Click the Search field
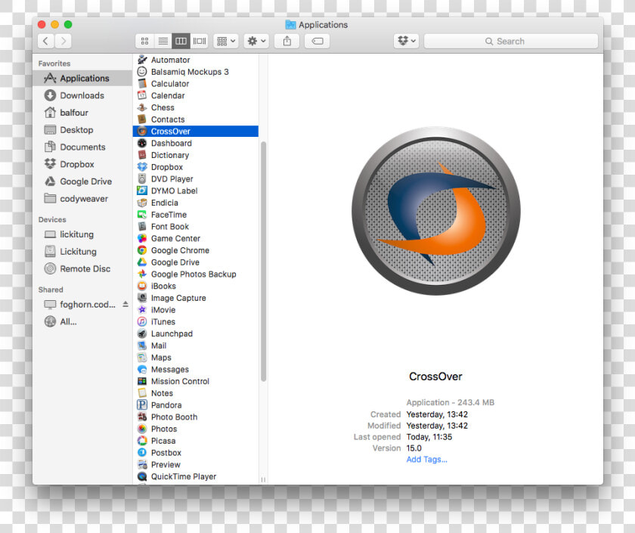Viewport: 635px width, 533px height. pyautogui.click(x=511, y=41)
